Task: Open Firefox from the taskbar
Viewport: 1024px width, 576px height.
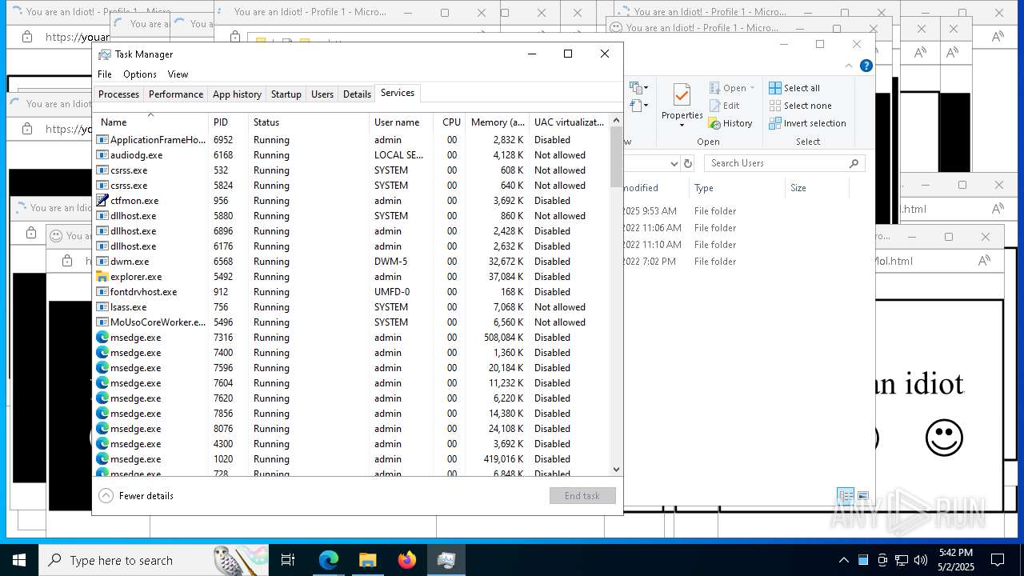Action: [x=407, y=560]
